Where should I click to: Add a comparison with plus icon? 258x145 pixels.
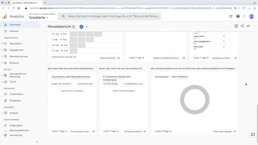tap(86, 27)
